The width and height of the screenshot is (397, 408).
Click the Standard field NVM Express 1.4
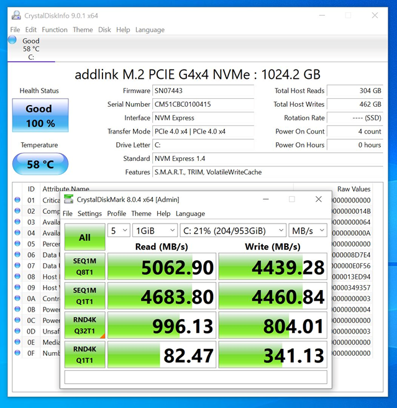pyautogui.click(x=268, y=158)
